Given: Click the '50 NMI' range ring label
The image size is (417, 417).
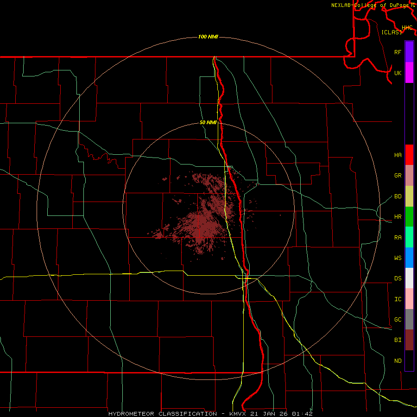Looking at the screenshot, I should pyautogui.click(x=208, y=122).
